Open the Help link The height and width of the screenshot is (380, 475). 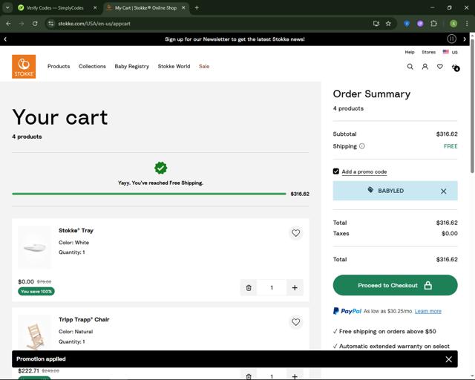coord(410,52)
